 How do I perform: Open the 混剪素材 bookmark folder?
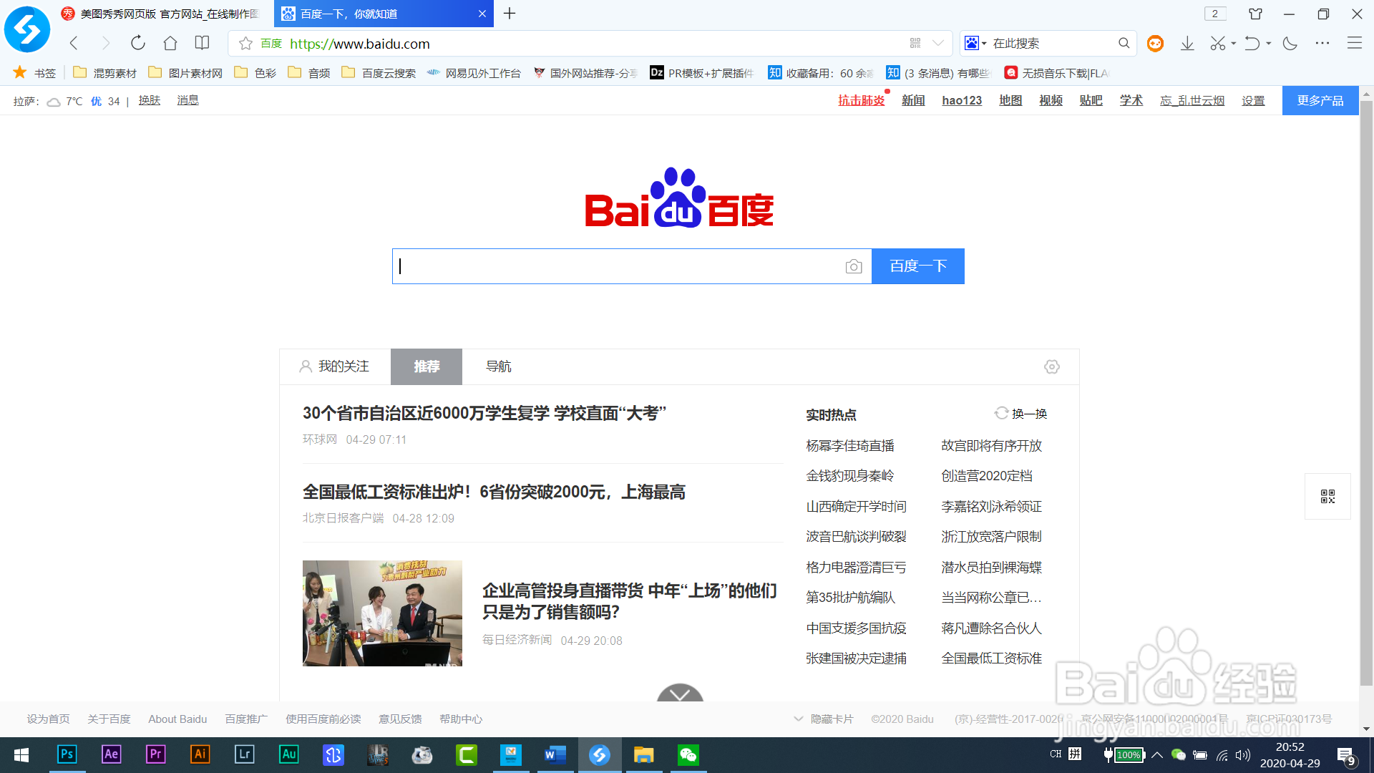pyautogui.click(x=104, y=73)
